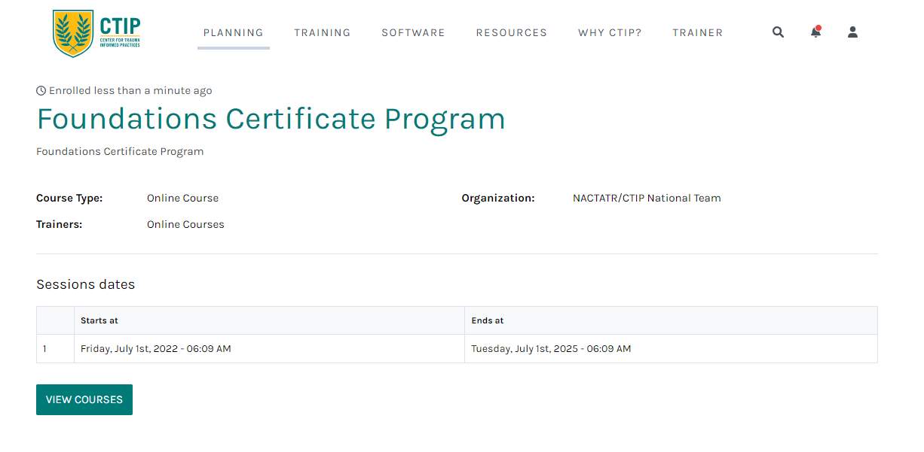924x452 pixels.
Task: Select the 'Organization:' label
Action: 498,199
